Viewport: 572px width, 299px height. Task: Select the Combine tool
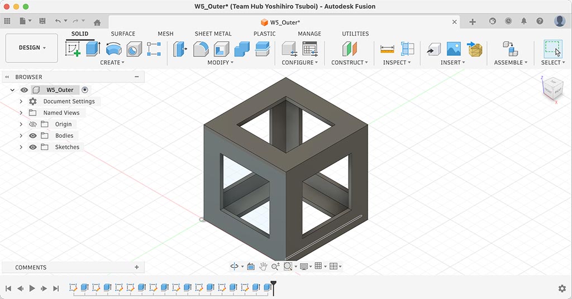point(241,49)
